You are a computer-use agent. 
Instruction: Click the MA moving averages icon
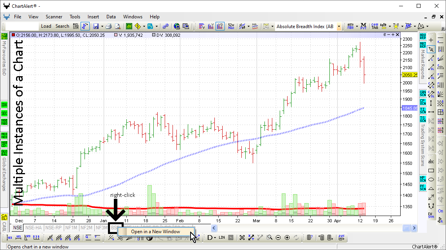255,26
